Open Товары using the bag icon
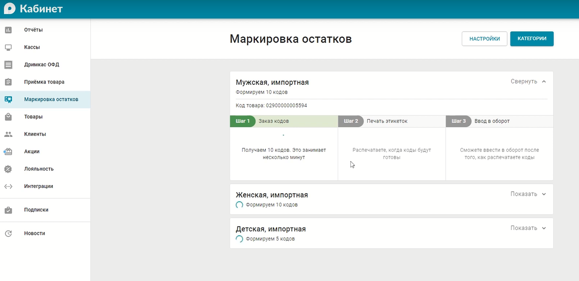The image size is (579, 281). [x=8, y=117]
